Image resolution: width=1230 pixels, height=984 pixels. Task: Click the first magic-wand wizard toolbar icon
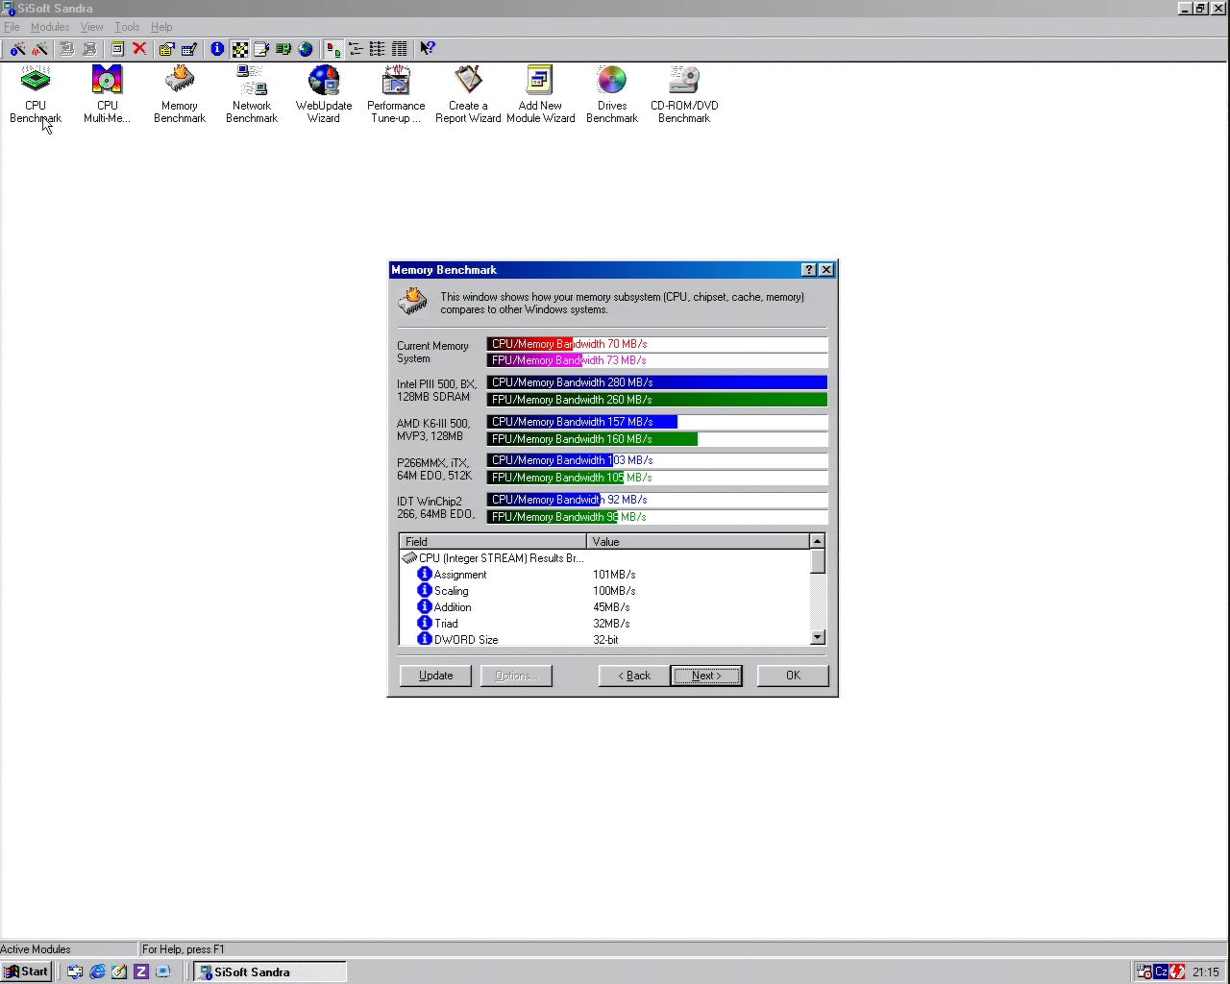click(17, 48)
